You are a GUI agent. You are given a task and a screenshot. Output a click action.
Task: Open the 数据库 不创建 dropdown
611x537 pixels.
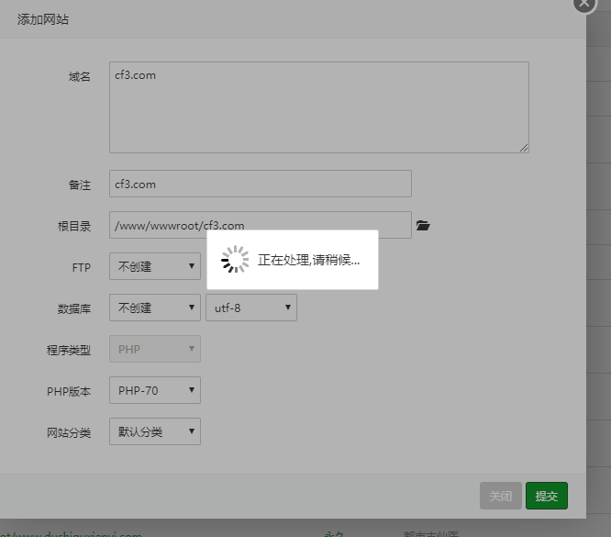[x=155, y=308]
